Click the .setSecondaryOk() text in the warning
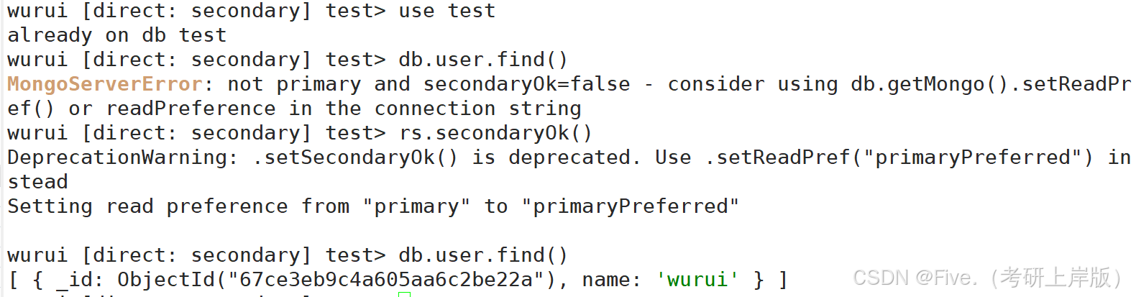Viewport: 1136px width, 297px height. (x=354, y=157)
